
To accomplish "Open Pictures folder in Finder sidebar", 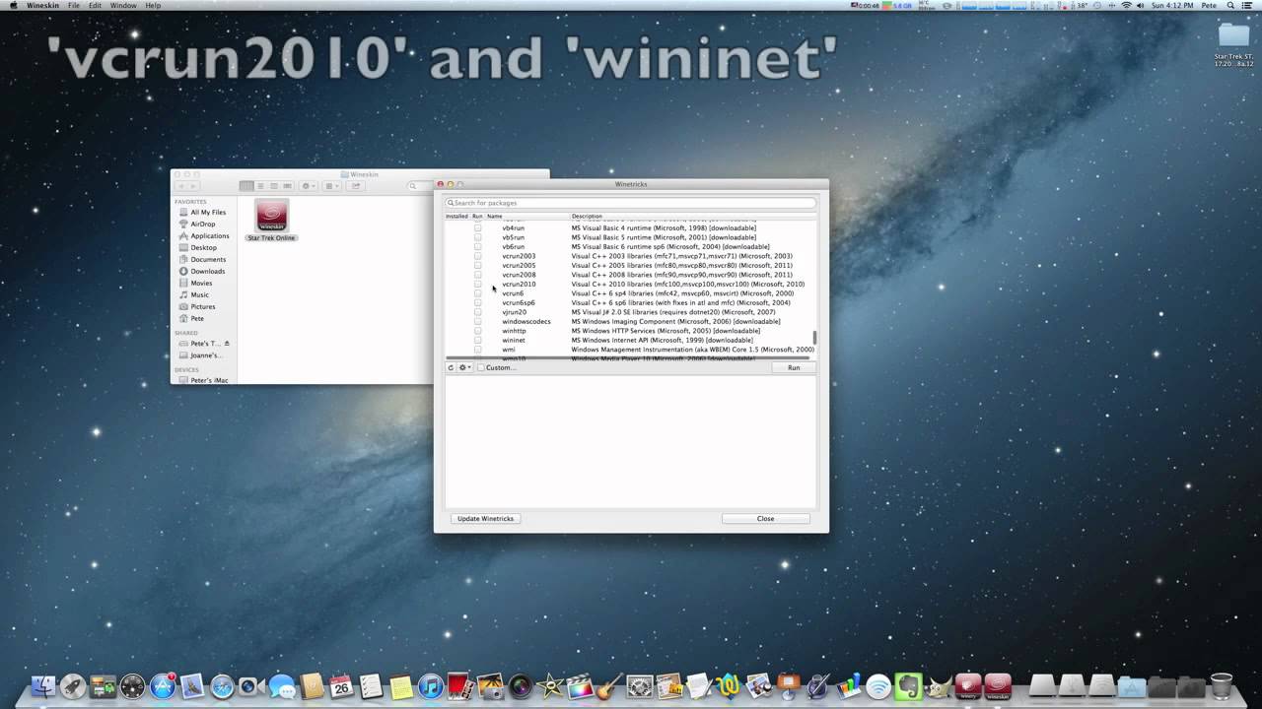I will (x=202, y=306).
